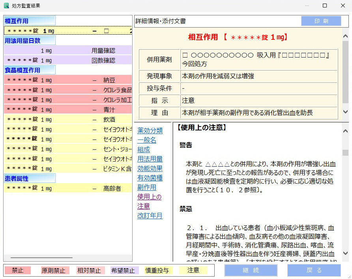Select the 用量確認 dosage row
This screenshot has height=279, width=352.
coord(68,50)
